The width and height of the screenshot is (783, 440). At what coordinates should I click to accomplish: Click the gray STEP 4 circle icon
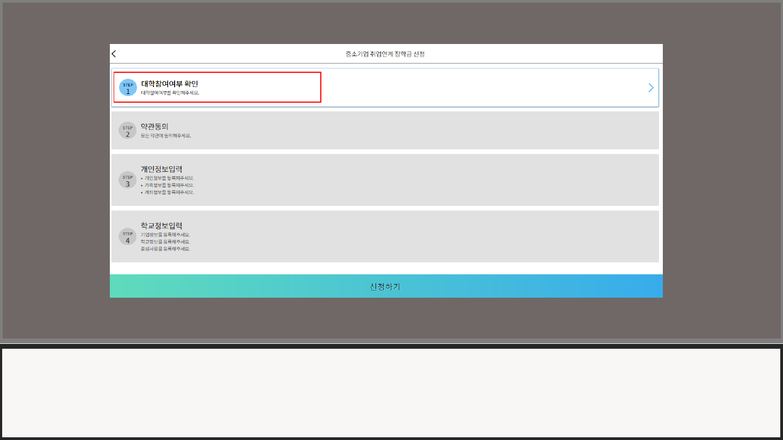click(x=128, y=236)
